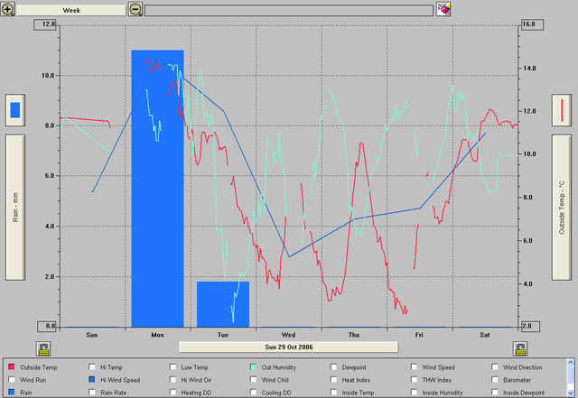Image resolution: width=578 pixels, height=398 pixels.
Task: Enable the Hi Temp checkbox
Action: [92, 368]
